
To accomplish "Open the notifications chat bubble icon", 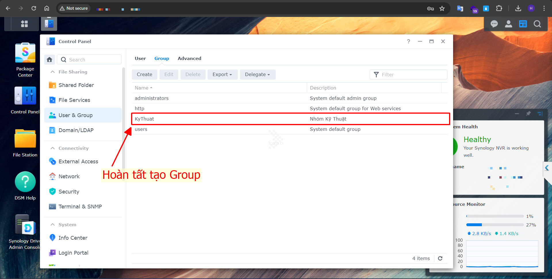I will (494, 24).
